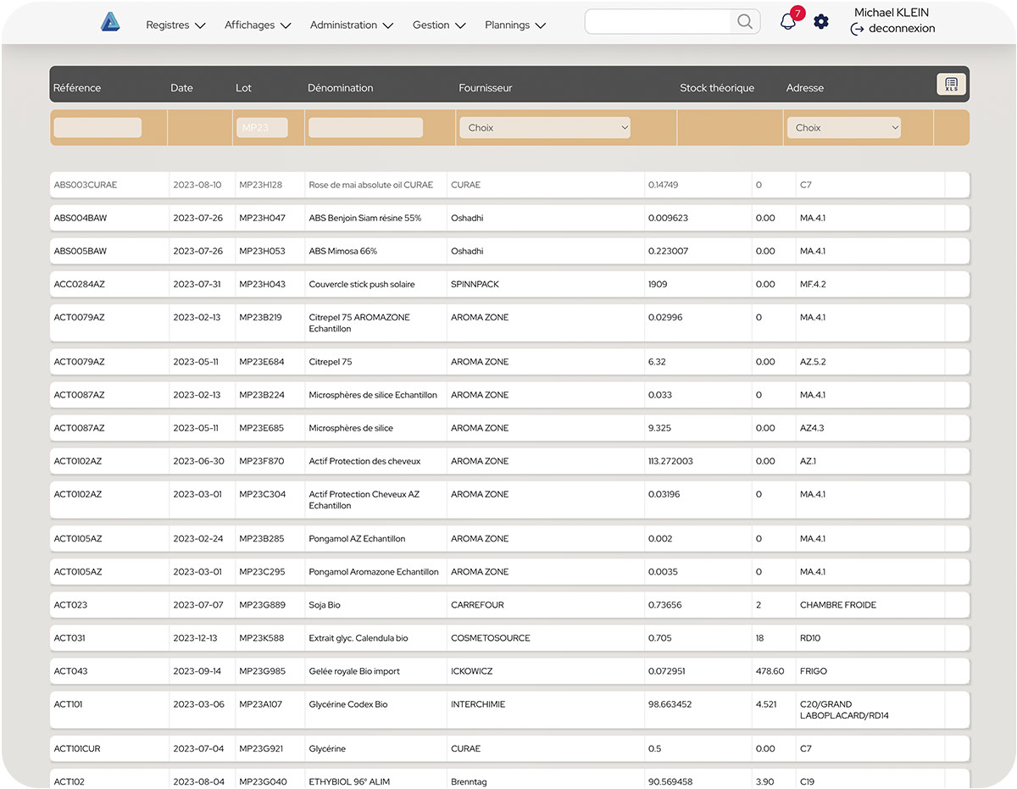The image size is (1017, 789).
Task: Click the blue triangle app logo
Action: click(110, 23)
